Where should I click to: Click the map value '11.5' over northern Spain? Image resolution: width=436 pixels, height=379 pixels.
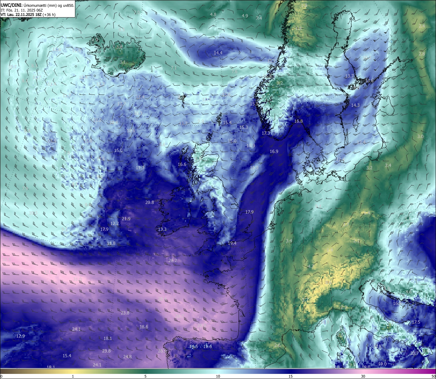[x=193, y=347]
